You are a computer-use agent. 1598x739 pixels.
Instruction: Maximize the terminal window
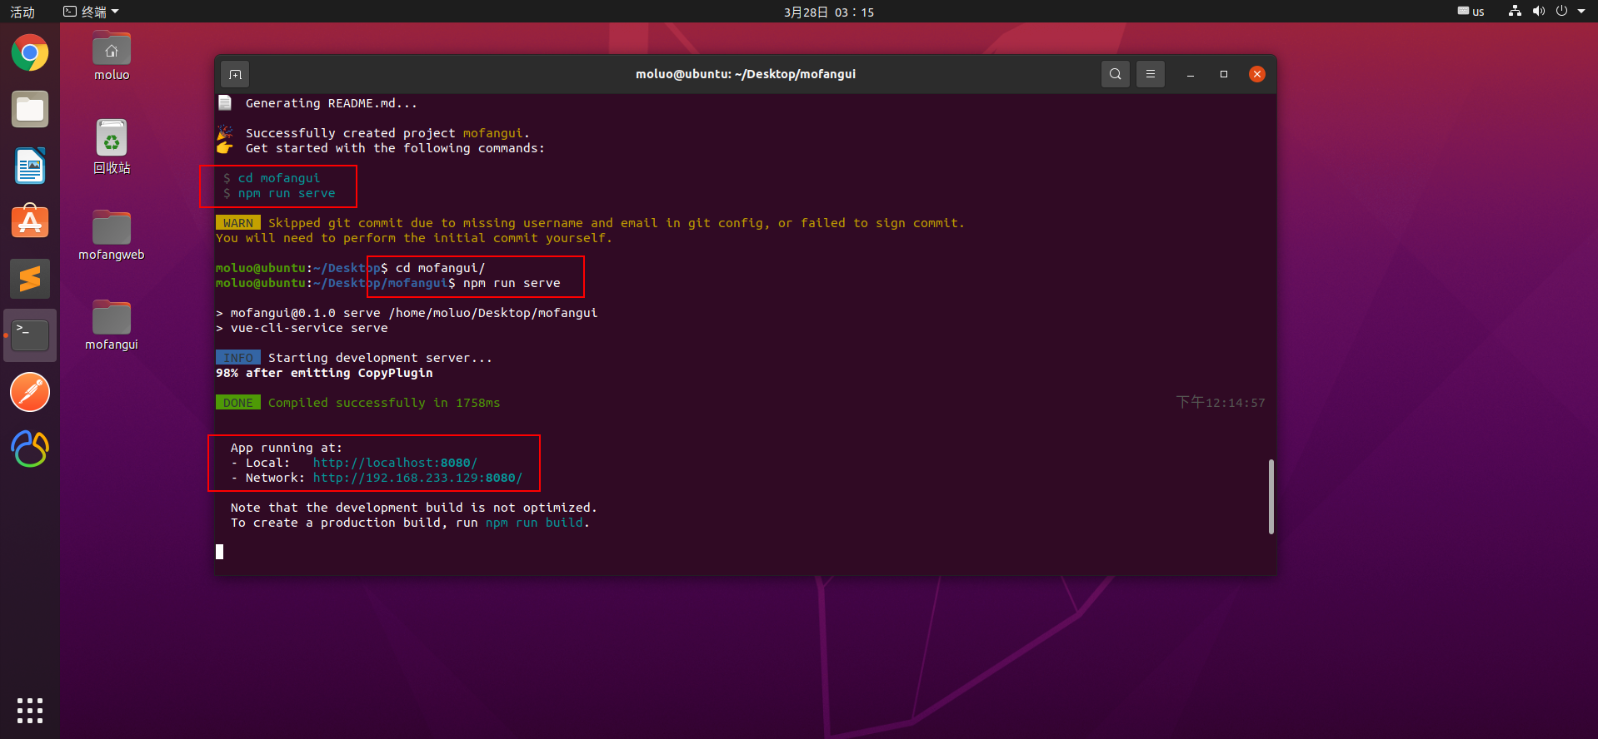pyautogui.click(x=1224, y=74)
